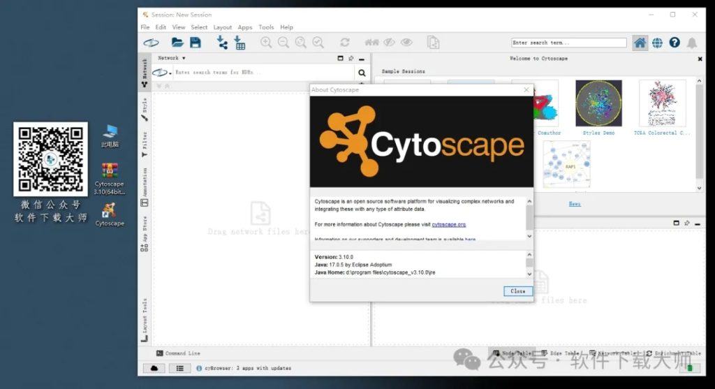The image size is (715, 389).
Task: Open the Apps menu
Action: coord(245,27)
